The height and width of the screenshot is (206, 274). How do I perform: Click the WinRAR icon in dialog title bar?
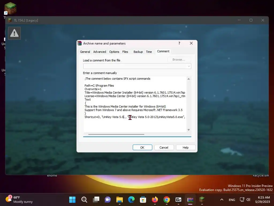coord(79,43)
